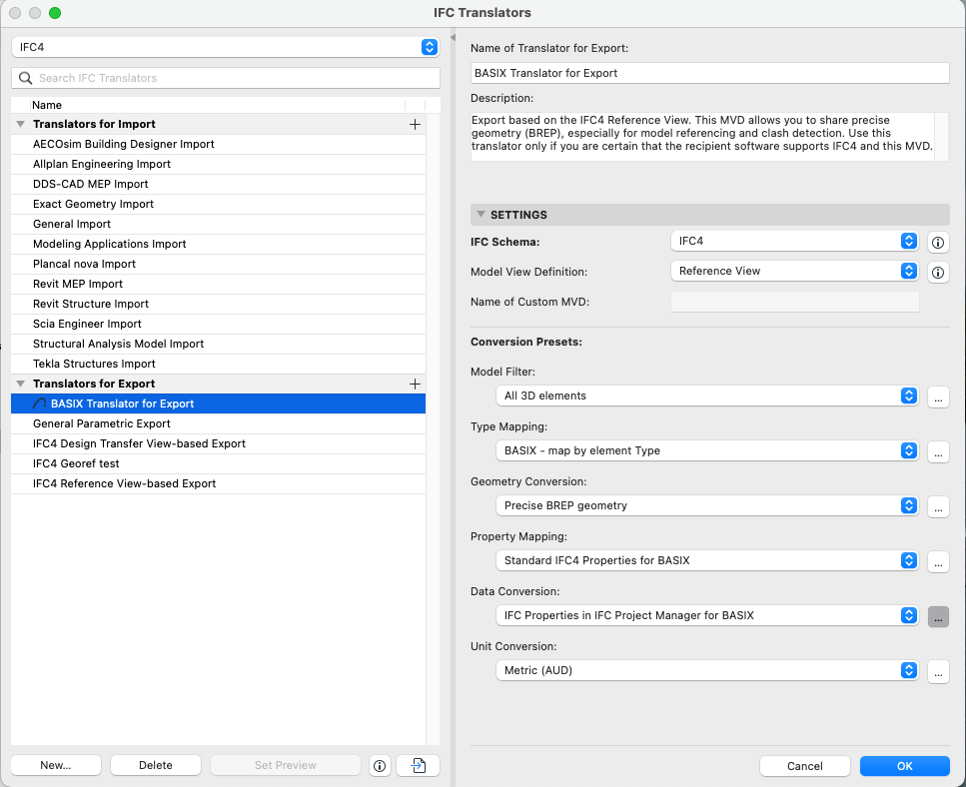Viewport: 966px width, 787px height.
Task: Collapse the SETTINGS section
Action: point(481,215)
